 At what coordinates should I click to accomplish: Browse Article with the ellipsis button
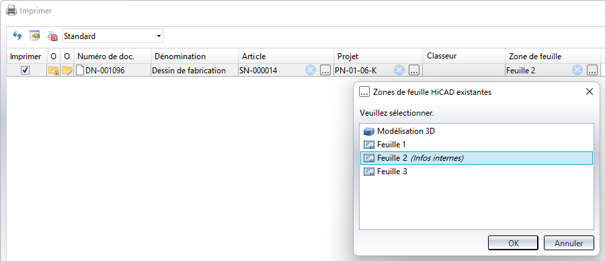(x=325, y=70)
